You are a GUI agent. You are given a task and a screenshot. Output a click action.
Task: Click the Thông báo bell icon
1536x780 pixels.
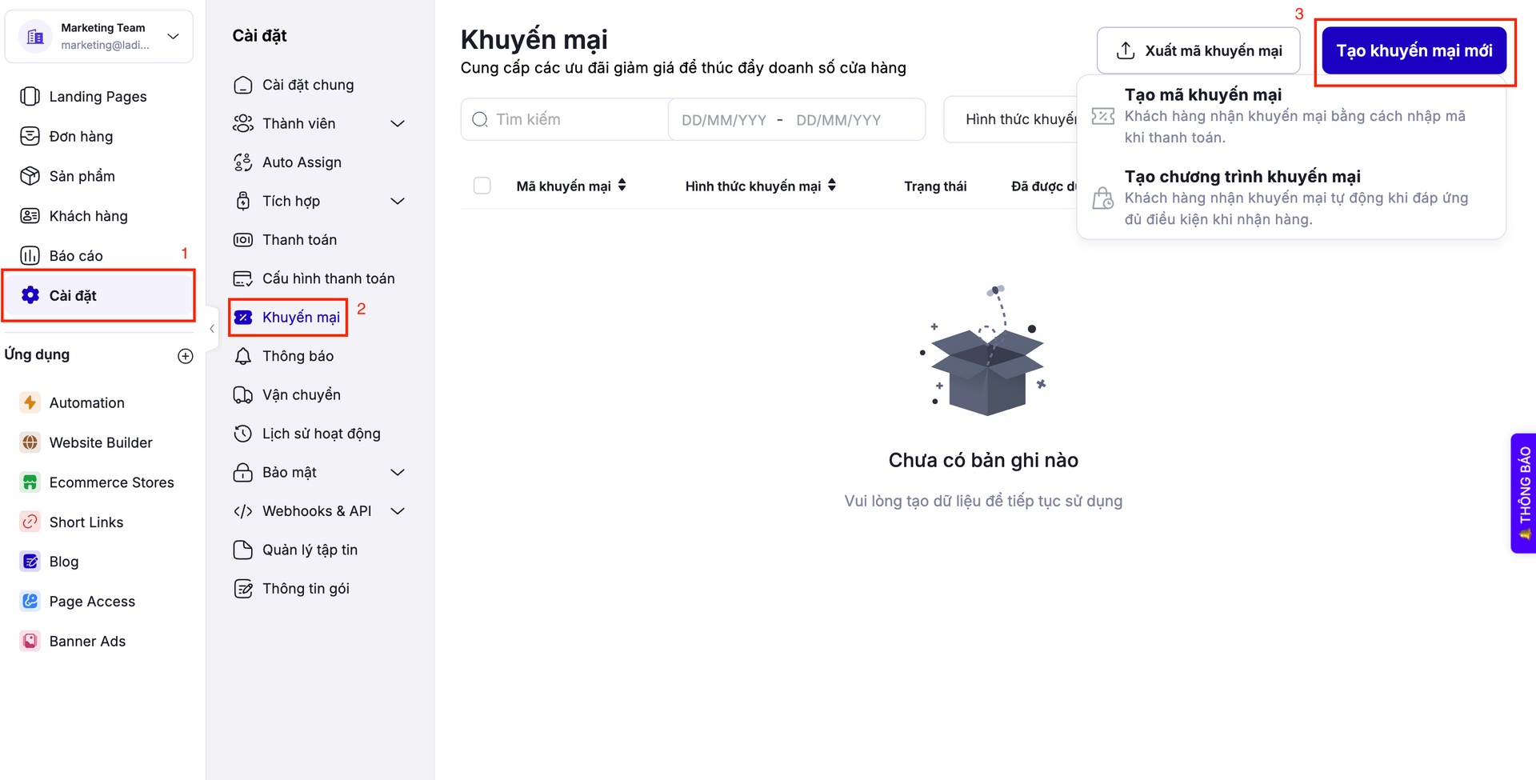[x=242, y=356]
